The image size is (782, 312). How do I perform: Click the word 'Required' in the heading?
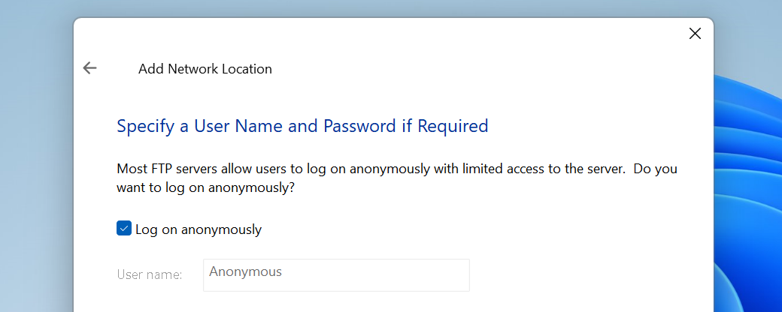coord(453,126)
